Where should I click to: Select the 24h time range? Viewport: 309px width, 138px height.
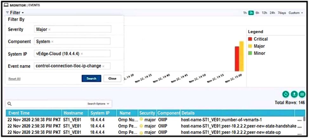tap(272, 13)
